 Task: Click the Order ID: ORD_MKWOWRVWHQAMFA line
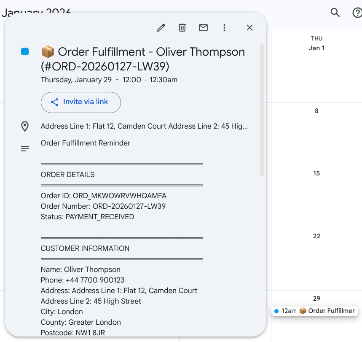coord(103,196)
